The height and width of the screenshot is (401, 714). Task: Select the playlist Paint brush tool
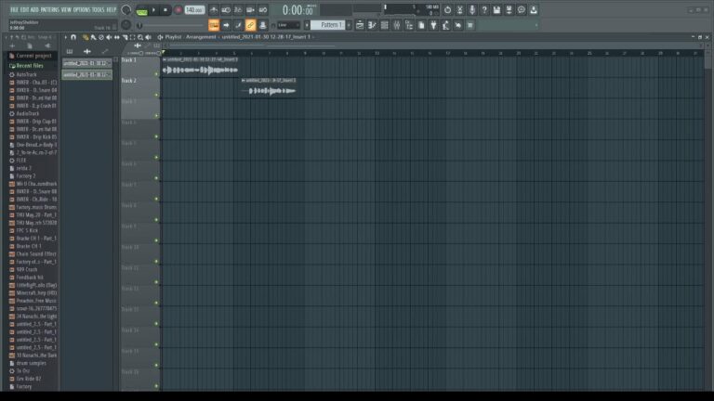coord(93,37)
